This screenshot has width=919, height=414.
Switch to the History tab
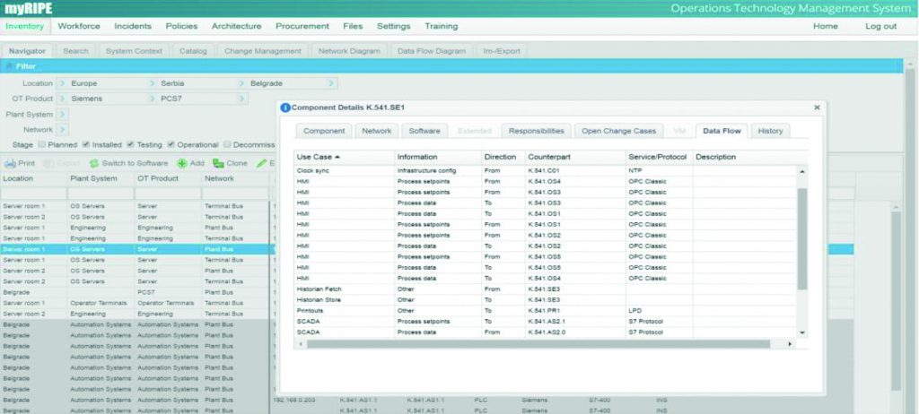pyautogui.click(x=769, y=131)
